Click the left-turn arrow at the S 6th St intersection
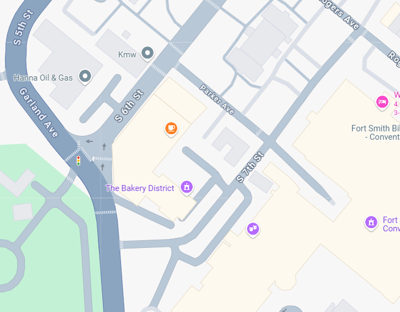The image size is (400, 312). 90,141
